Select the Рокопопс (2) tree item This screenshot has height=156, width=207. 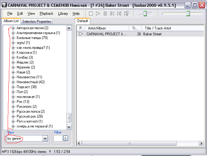(26, 107)
